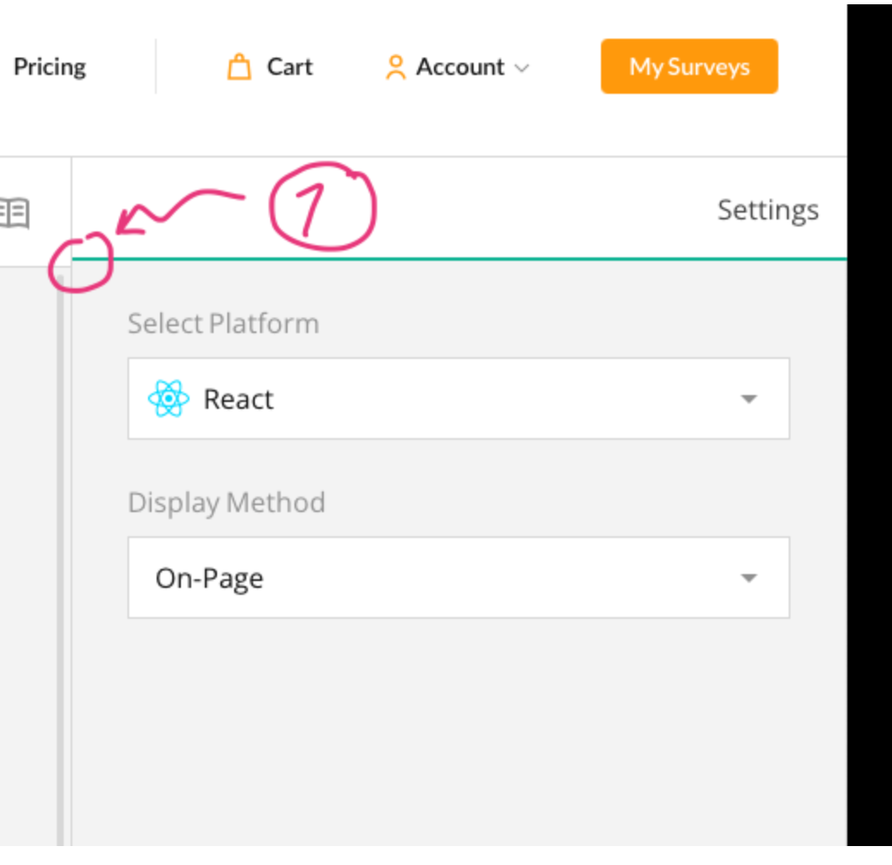Select the On-Page display method field
Image resolution: width=892 pixels, height=865 pixels.
point(457,578)
